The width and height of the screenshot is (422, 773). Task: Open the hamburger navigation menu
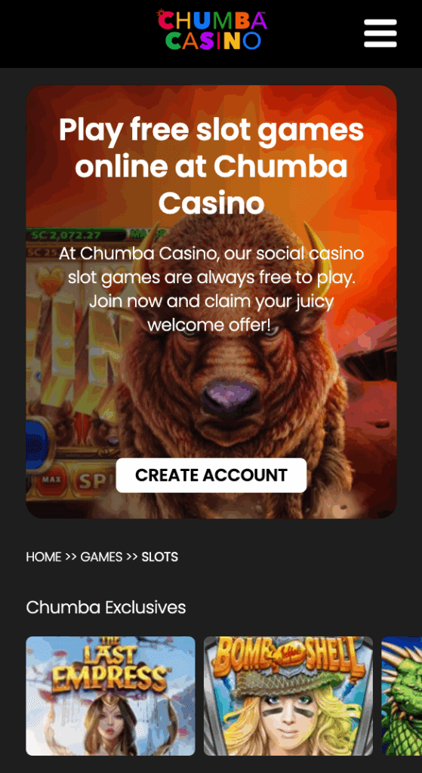click(x=380, y=33)
